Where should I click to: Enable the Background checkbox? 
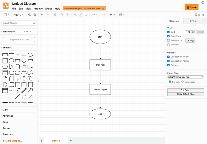click(x=168, y=40)
